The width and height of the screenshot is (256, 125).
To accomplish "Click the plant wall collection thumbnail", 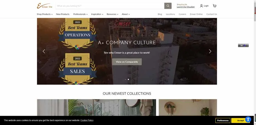I will coord(188,107).
